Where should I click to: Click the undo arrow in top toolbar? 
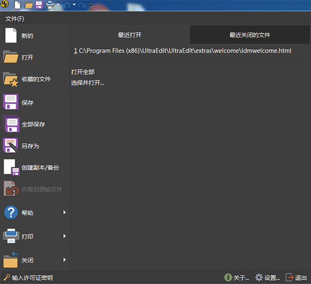(x=66, y=5)
